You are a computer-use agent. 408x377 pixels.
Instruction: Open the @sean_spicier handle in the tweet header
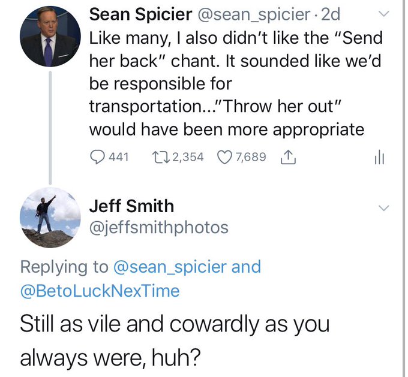254,15
